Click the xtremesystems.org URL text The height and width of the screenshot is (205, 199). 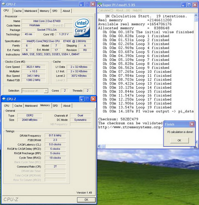point(130,127)
